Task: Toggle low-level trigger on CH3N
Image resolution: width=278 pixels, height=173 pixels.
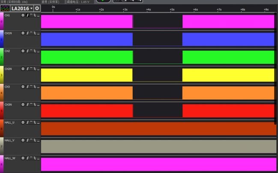Action: point(38,105)
